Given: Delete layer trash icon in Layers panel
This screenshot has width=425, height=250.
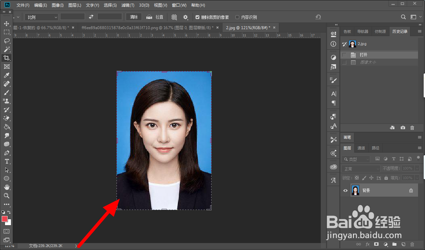Looking at the screenshot, I should [412, 244].
